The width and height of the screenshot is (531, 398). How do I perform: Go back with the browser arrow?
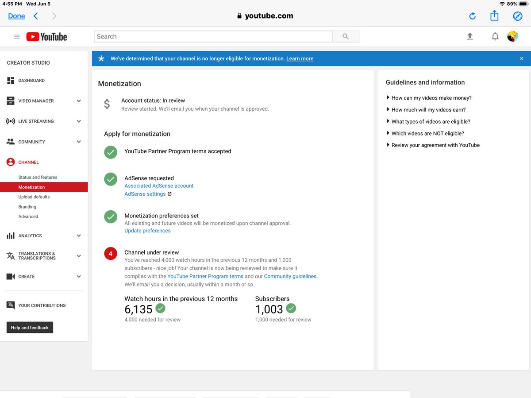pos(36,16)
